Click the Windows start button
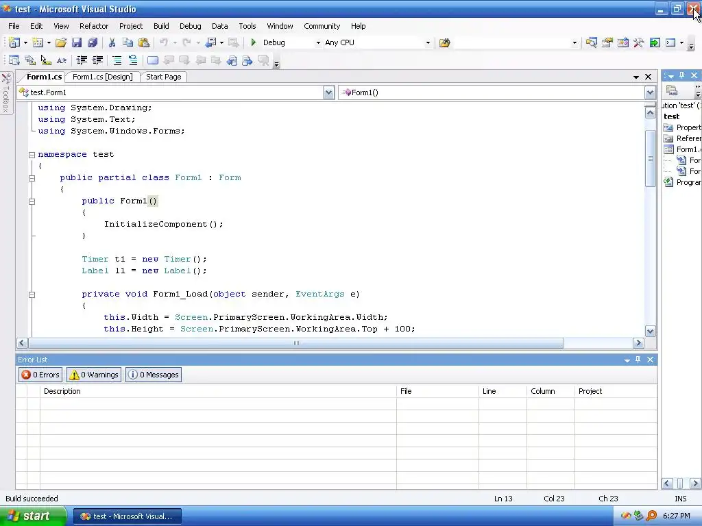This screenshot has width=702, height=526. pyautogui.click(x=33, y=516)
